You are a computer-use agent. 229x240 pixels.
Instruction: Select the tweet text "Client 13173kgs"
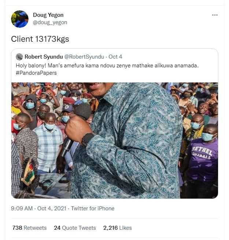40,39
